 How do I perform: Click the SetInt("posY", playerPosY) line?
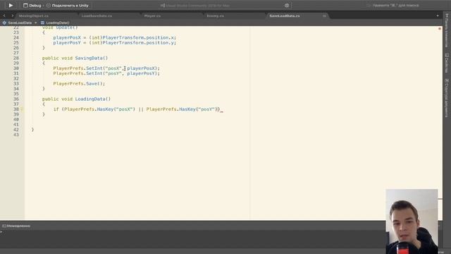(106, 73)
